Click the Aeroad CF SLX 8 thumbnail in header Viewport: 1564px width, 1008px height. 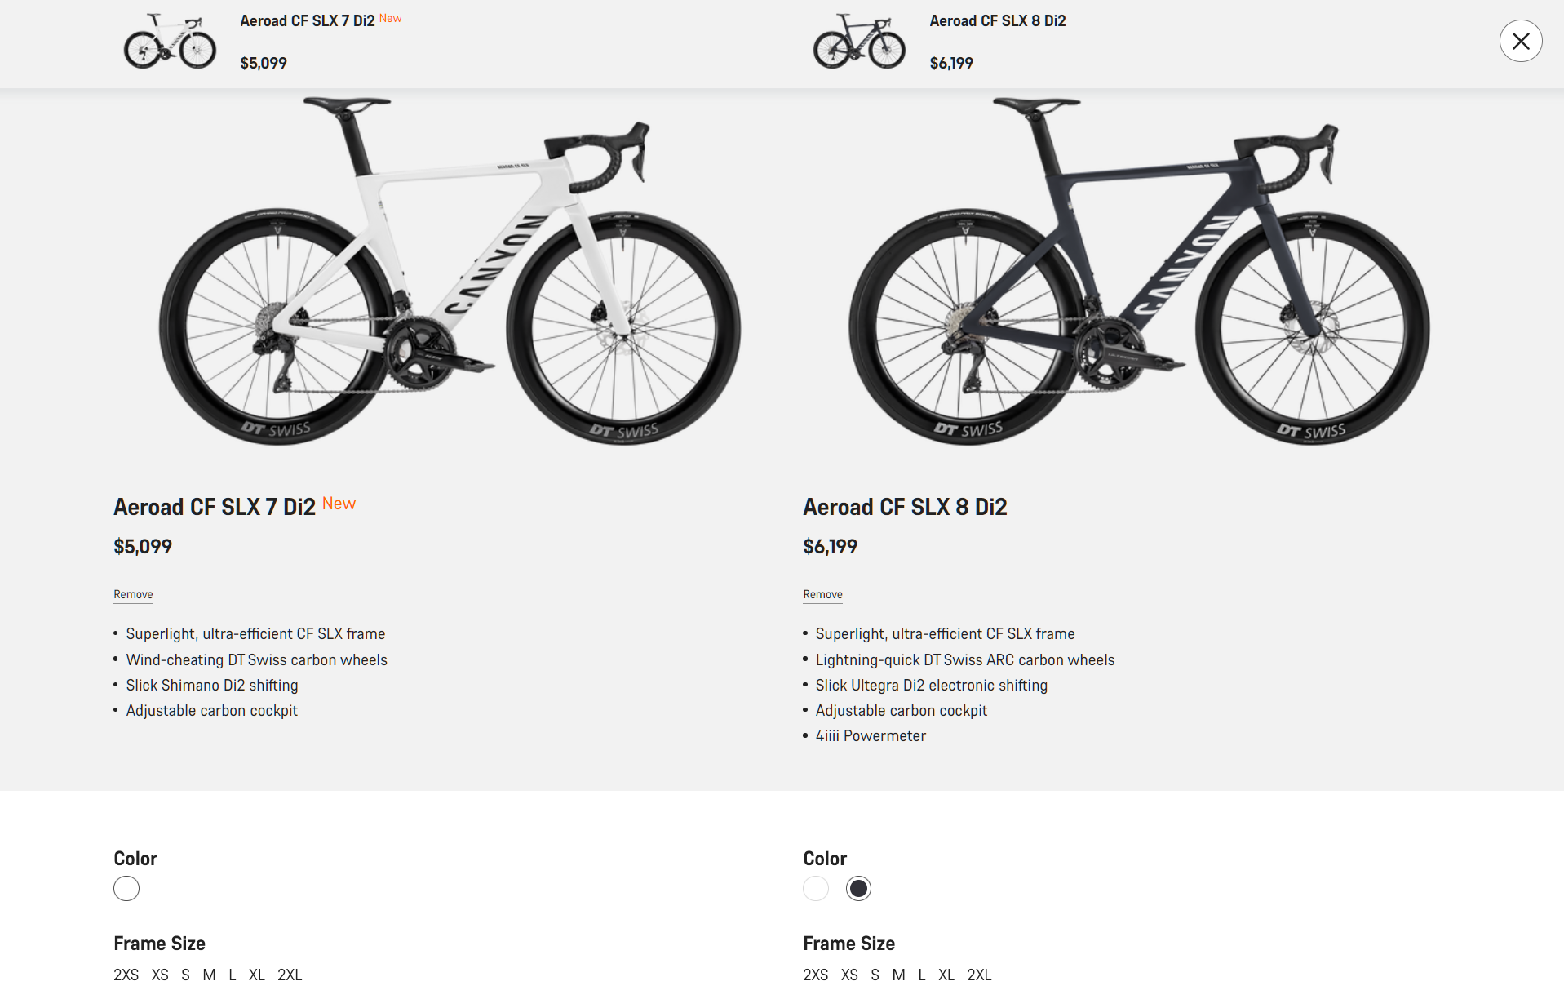point(859,42)
